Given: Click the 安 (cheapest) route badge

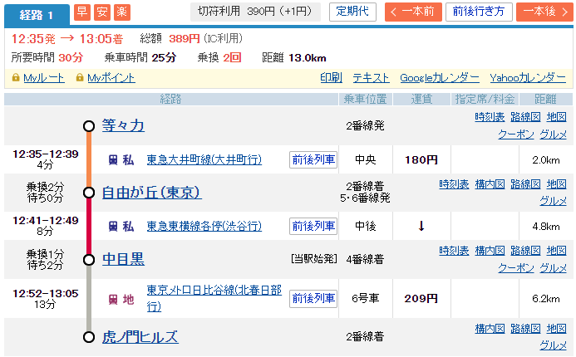Looking at the screenshot, I should tap(101, 12).
